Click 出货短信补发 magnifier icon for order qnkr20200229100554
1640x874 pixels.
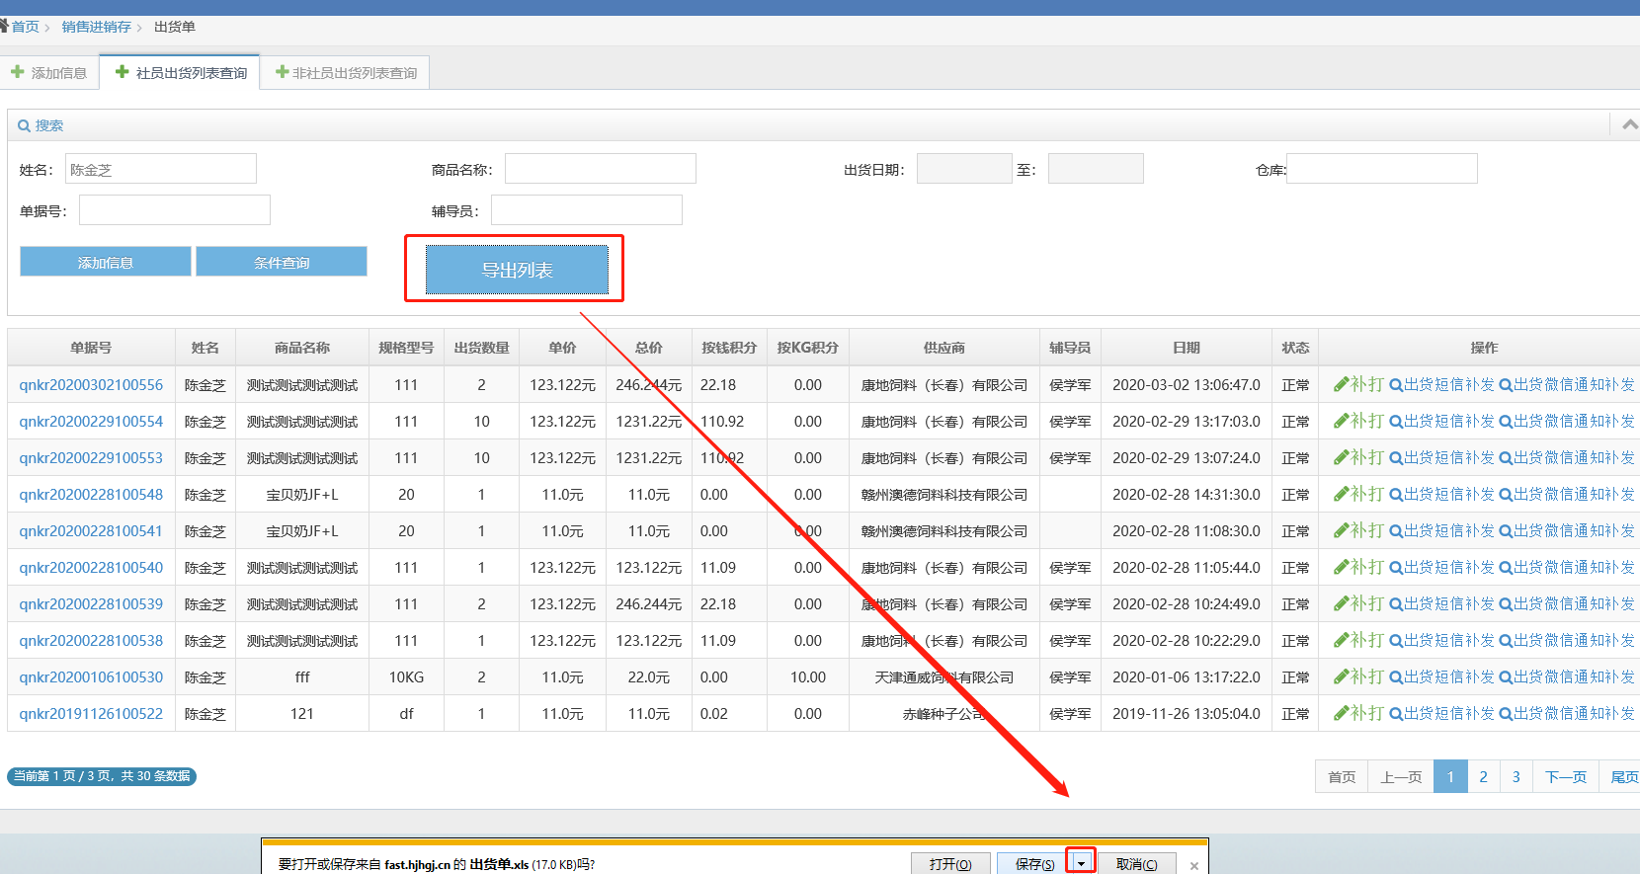point(1395,422)
